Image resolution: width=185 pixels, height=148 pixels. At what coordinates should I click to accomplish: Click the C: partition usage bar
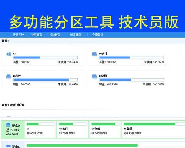pos(46,57)
